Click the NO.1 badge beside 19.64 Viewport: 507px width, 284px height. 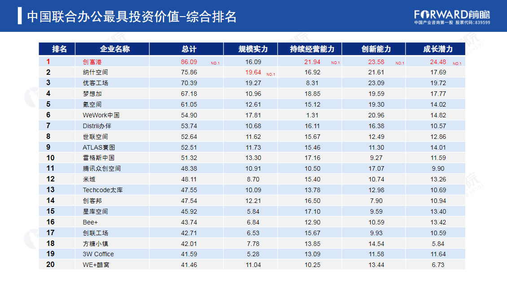[271, 74]
